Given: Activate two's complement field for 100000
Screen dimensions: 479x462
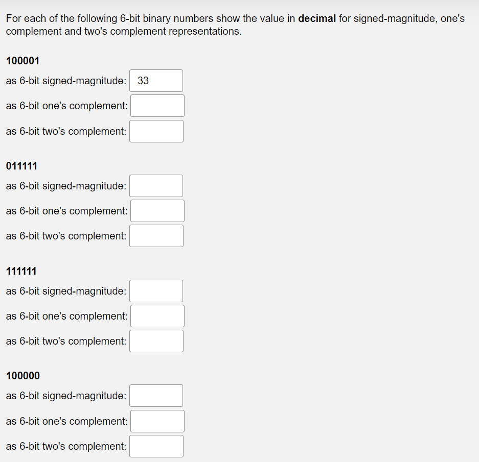Looking at the screenshot, I should coord(156,446).
